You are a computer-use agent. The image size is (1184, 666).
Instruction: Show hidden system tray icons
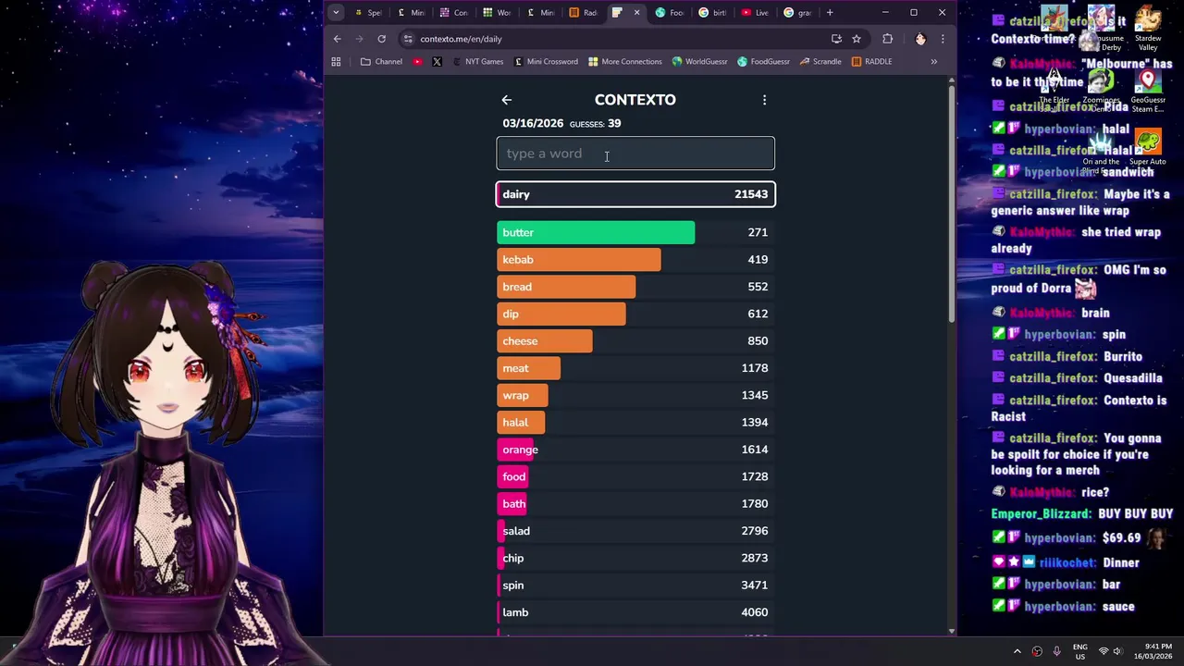[x=1017, y=651]
